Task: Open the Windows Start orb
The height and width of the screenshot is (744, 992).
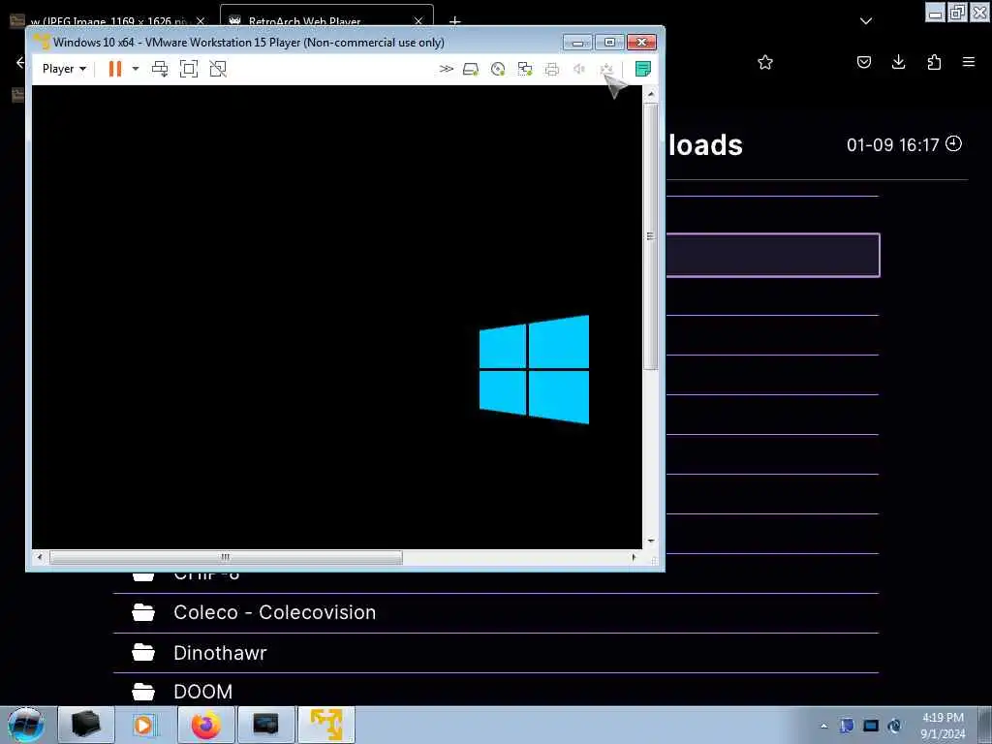Action: (25, 725)
